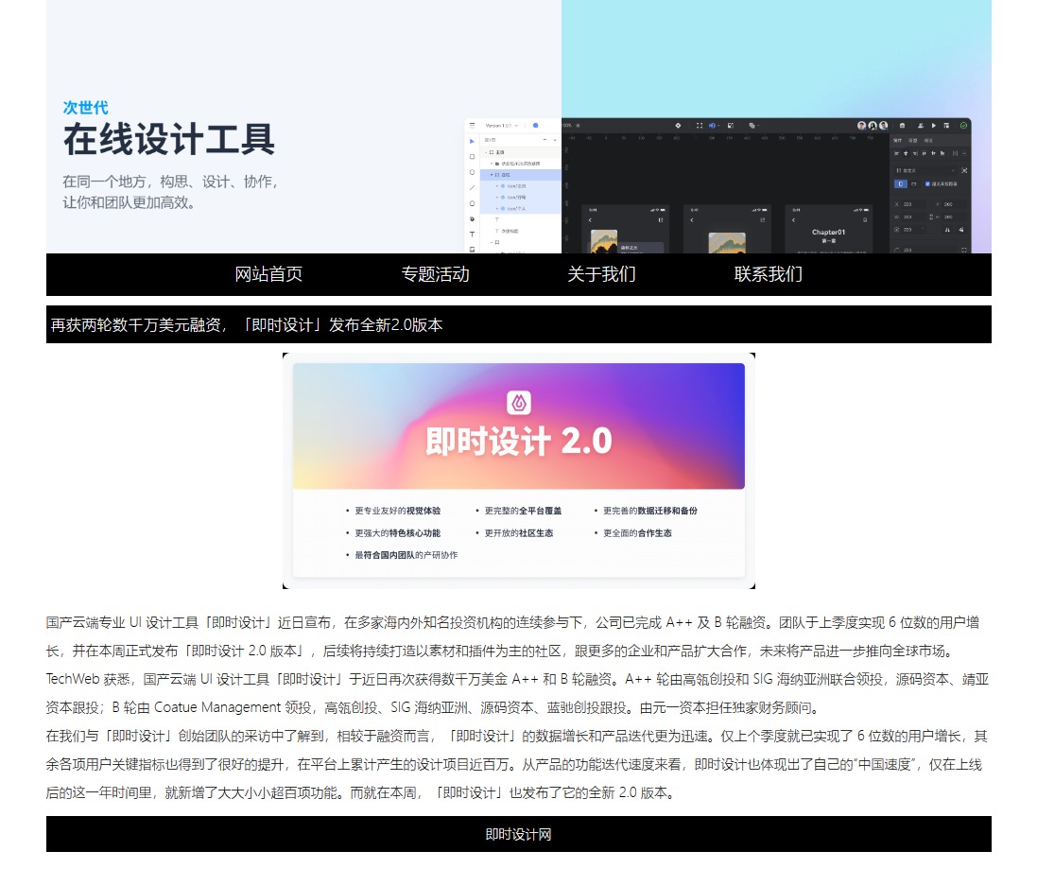Click the hamburger menu icon in the editor
Image resolution: width=1037 pixels, height=886 pixels.
pos(473,125)
